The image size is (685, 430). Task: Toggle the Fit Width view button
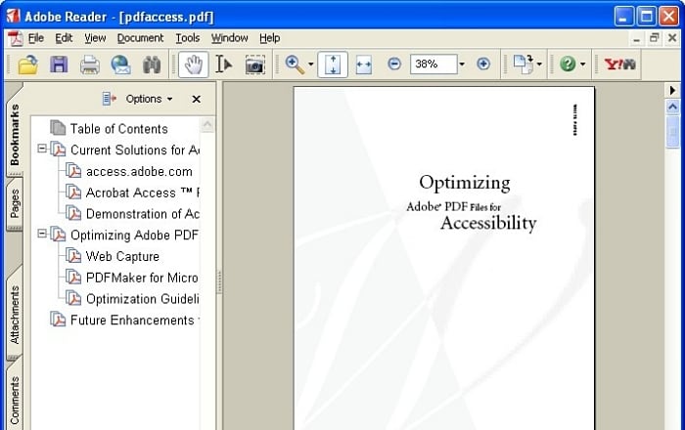pyautogui.click(x=364, y=64)
